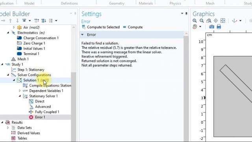The width and height of the screenshot is (252, 142).
Task: Collapse the Solution 1 (sol1) expander
Action: (14, 80)
